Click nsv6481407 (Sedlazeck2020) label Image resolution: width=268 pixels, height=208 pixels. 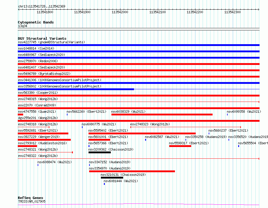[x=42, y=67]
